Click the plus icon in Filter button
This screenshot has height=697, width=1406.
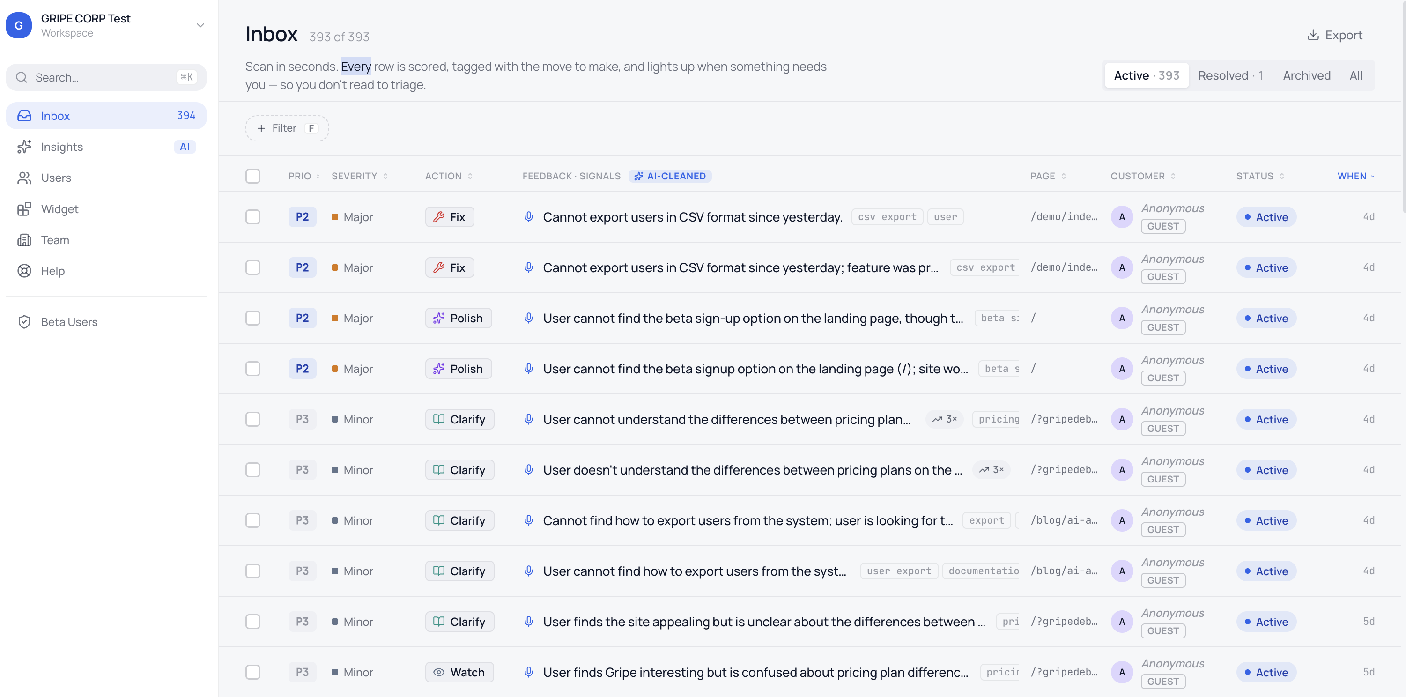[x=261, y=128]
